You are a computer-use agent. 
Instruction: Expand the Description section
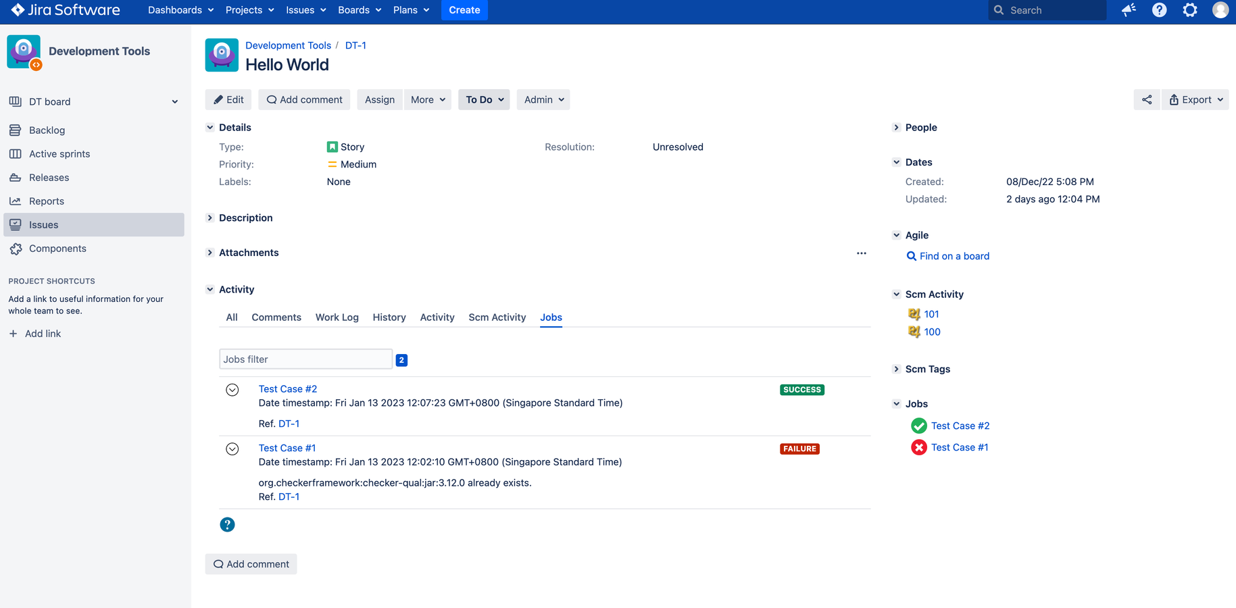pyautogui.click(x=210, y=218)
